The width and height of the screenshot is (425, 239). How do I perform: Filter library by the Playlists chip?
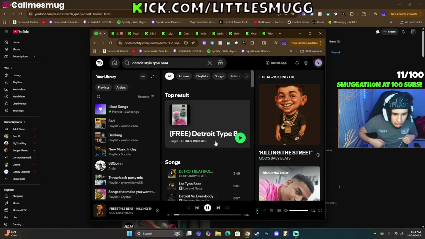coord(103,87)
